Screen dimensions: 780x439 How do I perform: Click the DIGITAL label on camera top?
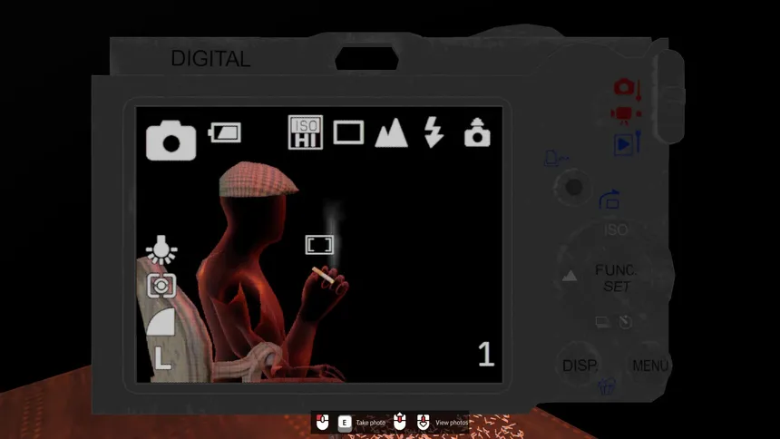point(210,59)
